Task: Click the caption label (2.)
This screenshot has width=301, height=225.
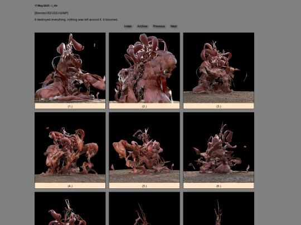Action: point(144,106)
